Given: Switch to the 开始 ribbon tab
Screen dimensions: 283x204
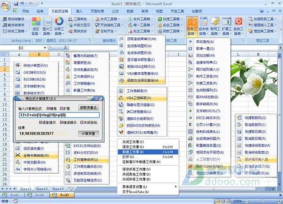Looking at the screenshot, I should pyautogui.click(x=25, y=11).
